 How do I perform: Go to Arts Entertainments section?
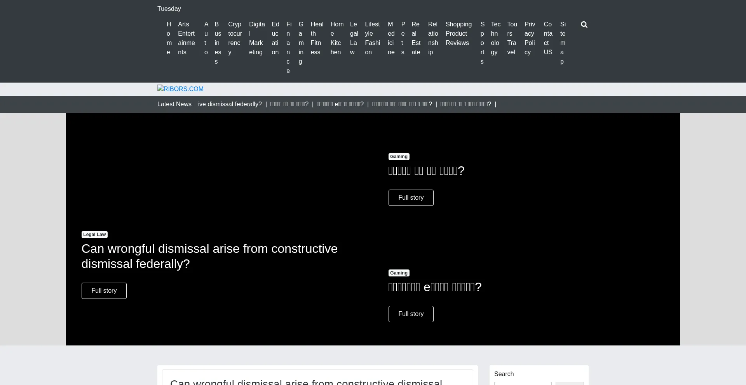[186, 38]
